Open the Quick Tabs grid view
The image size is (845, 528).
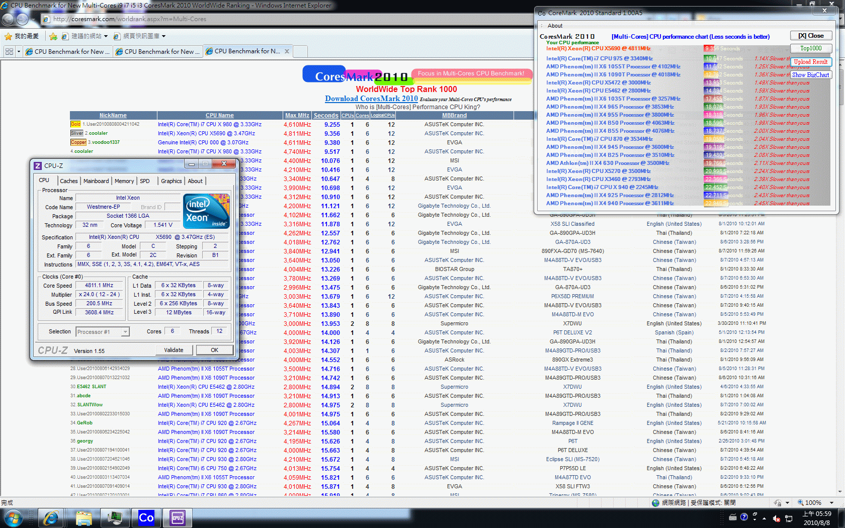(x=9, y=51)
